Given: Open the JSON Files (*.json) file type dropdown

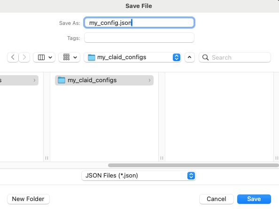Looking at the screenshot, I should pyautogui.click(x=139, y=176).
